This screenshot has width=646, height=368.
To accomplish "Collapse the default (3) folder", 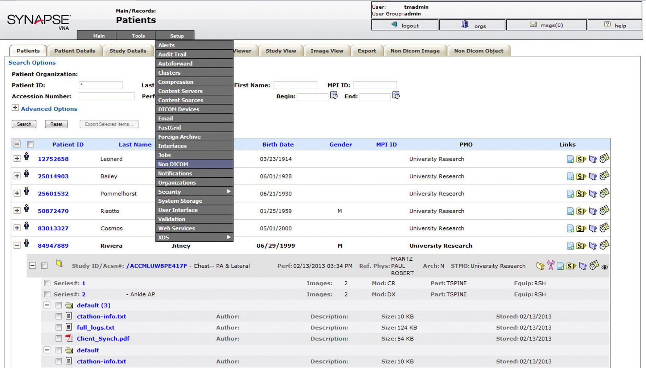I will pyautogui.click(x=47, y=305).
